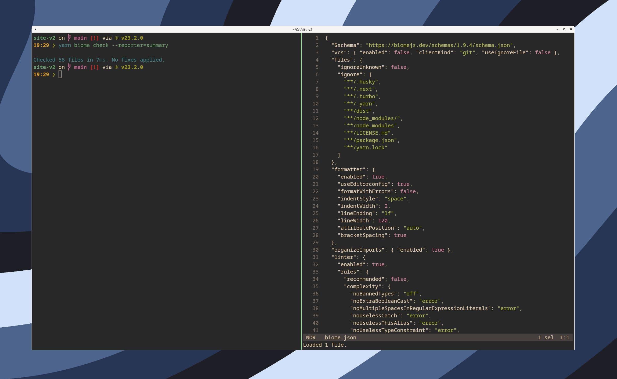Toggle formatter "enabled" value to false
Screen dimensions: 617x379
[x=379, y=177]
